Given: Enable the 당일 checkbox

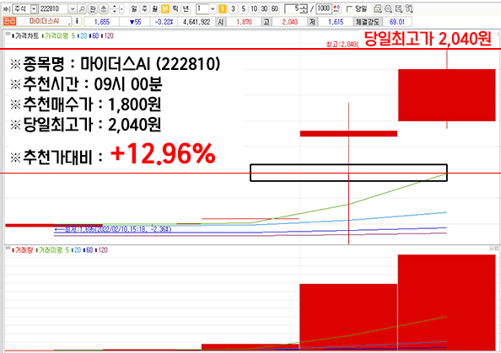Looking at the screenshot, I should click(x=349, y=9).
